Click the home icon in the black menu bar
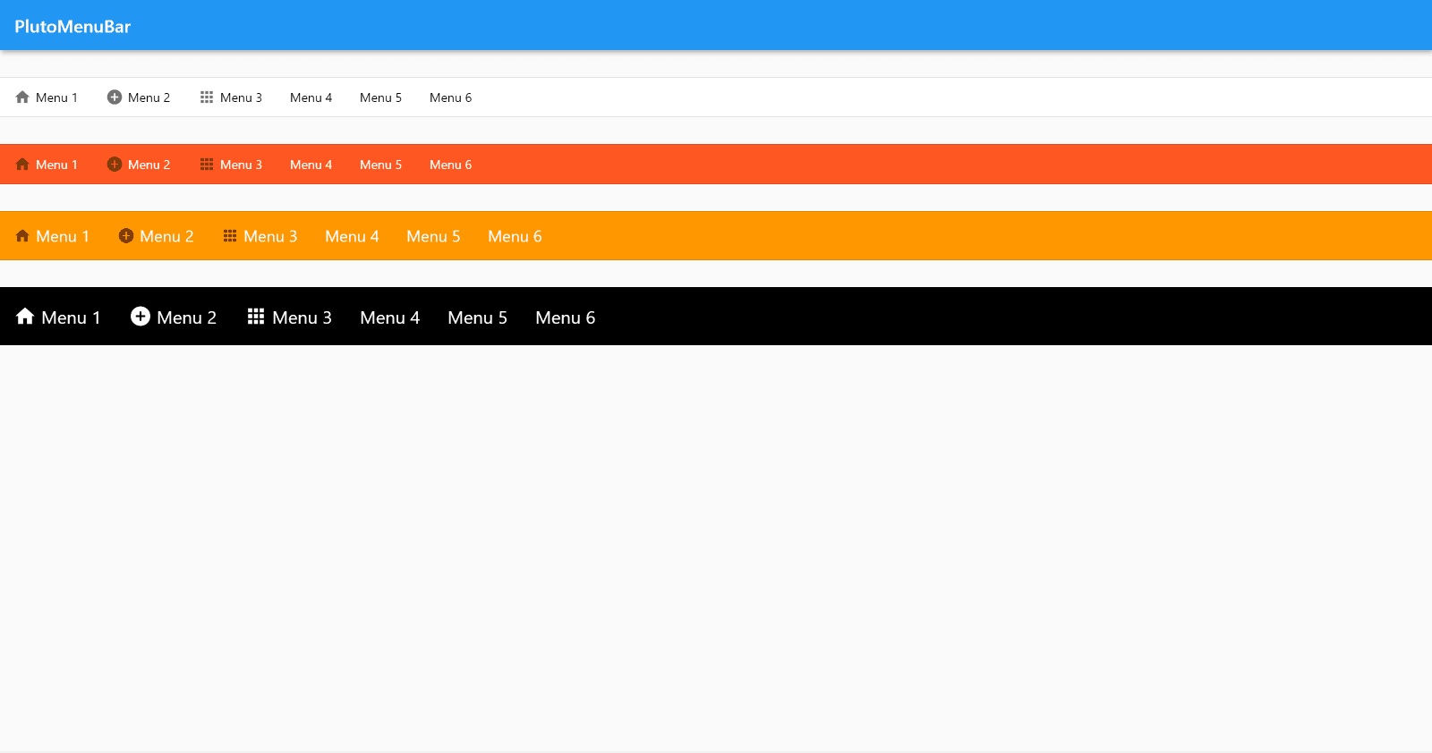Image resolution: width=1432 pixels, height=753 pixels. pyautogui.click(x=25, y=317)
